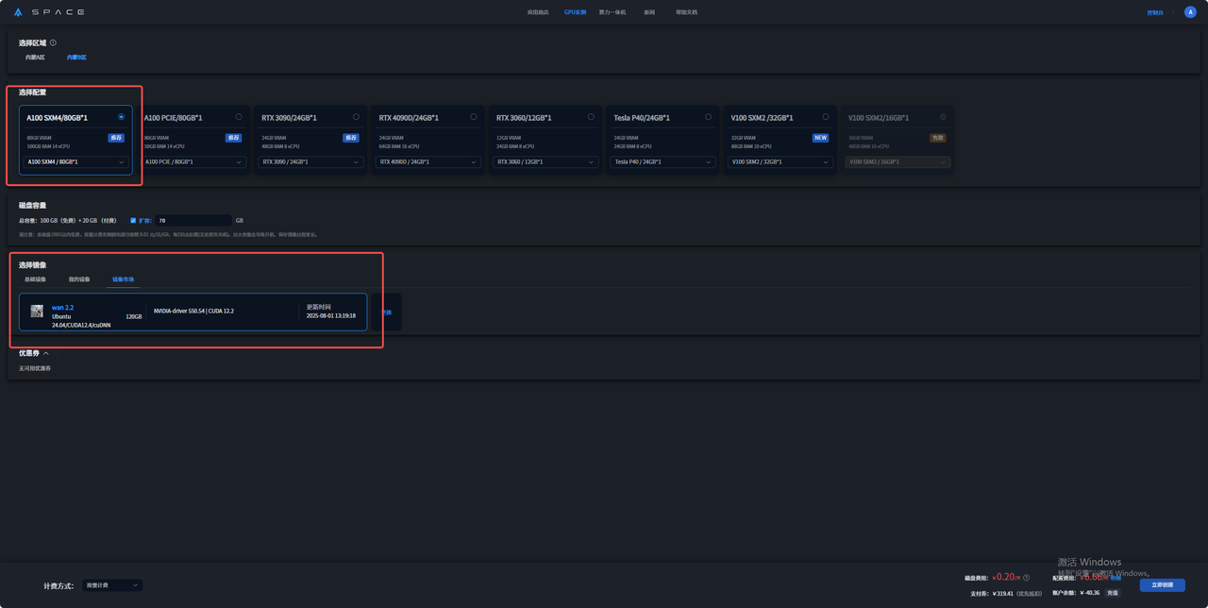This screenshot has width=1208, height=608.
Task: Select the RTX 4090D/24GB*1 radio button
Action: point(474,117)
